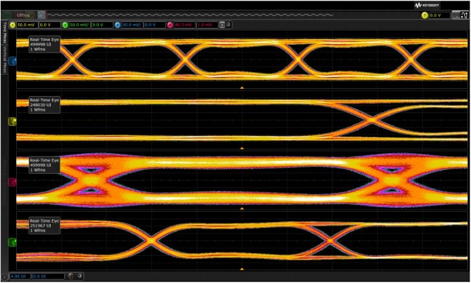This screenshot has height=283, width=471.
Task: Edit the pink 1.0 mV offset field
Action: click(207, 25)
